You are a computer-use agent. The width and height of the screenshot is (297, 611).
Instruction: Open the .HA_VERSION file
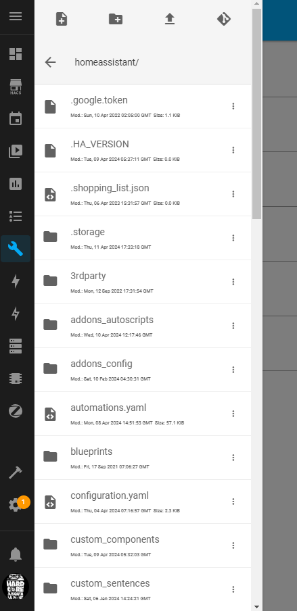coord(143,150)
